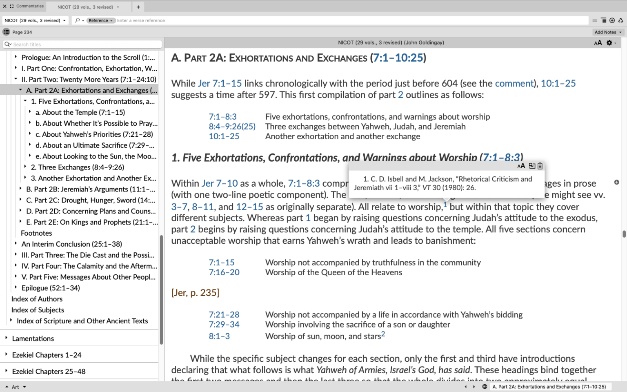This screenshot has width=627, height=392.
Task: Open the NICOT tab's dropdown arrow
Action: (x=118, y=7)
